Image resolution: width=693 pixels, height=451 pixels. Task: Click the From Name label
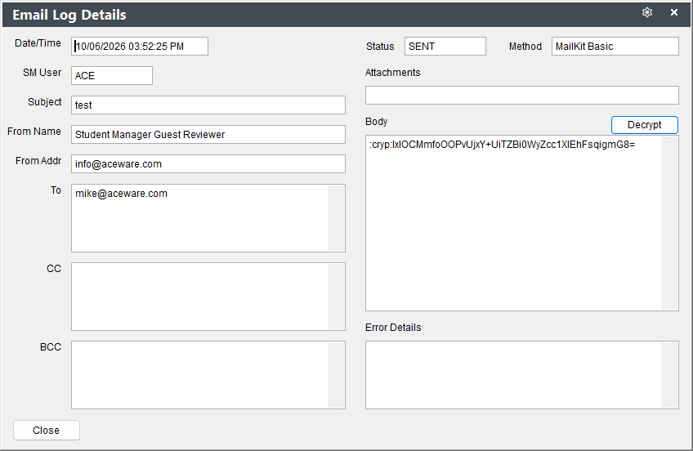coord(34,132)
